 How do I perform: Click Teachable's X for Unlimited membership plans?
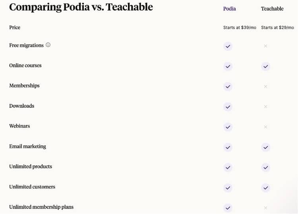[265, 208]
